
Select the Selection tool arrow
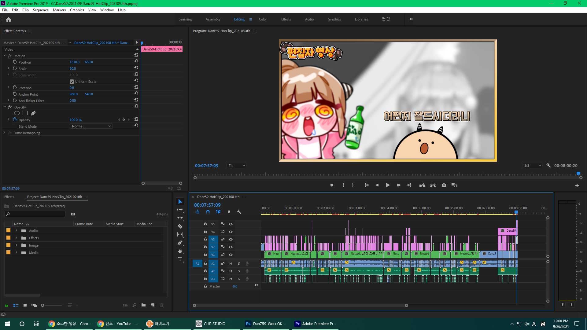(x=180, y=202)
